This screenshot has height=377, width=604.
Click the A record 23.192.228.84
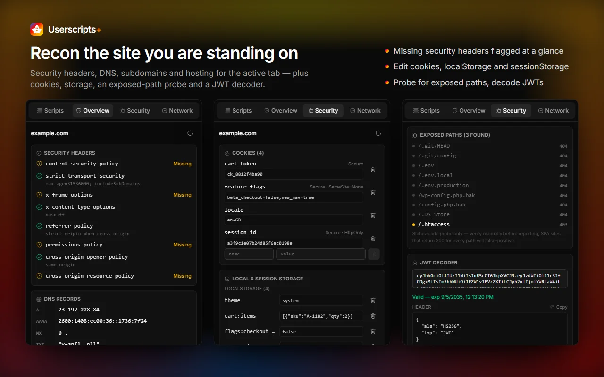[x=79, y=310]
